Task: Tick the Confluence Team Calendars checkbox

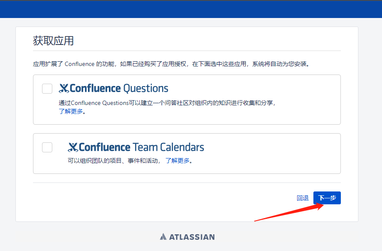Action: click(x=47, y=147)
